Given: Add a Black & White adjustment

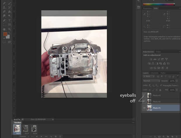Looking at the screenshot, I should point(157,64).
